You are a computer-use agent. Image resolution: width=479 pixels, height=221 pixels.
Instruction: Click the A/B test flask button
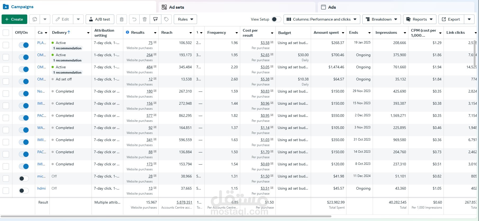[x=100, y=19]
